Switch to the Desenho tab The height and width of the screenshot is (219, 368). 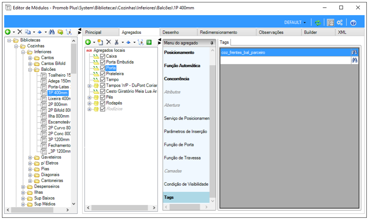click(170, 32)
